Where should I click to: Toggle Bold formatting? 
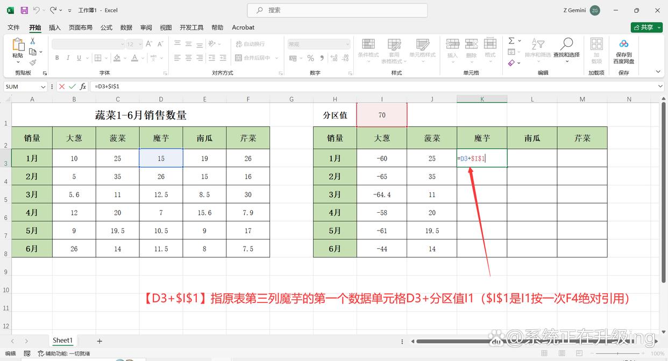(x=57, y=58)
